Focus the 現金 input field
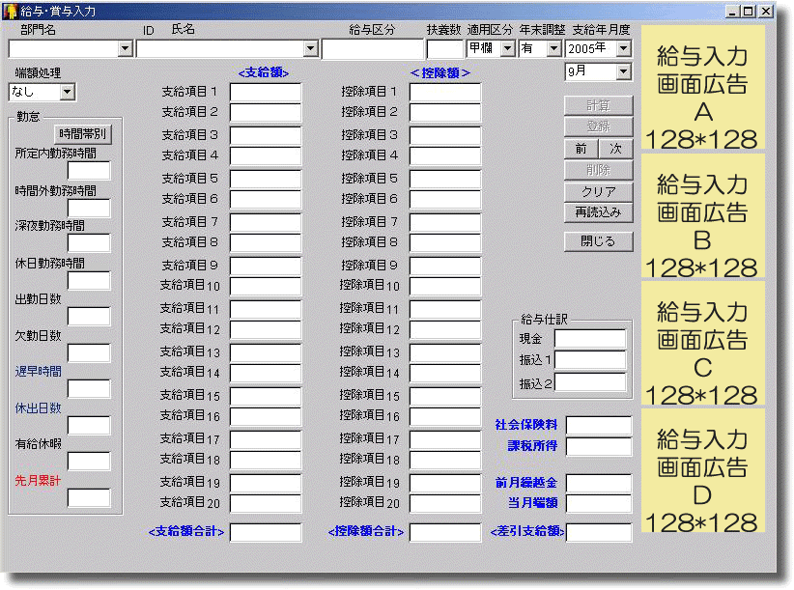This screenshot has width=794, height=590. (589, 339)
